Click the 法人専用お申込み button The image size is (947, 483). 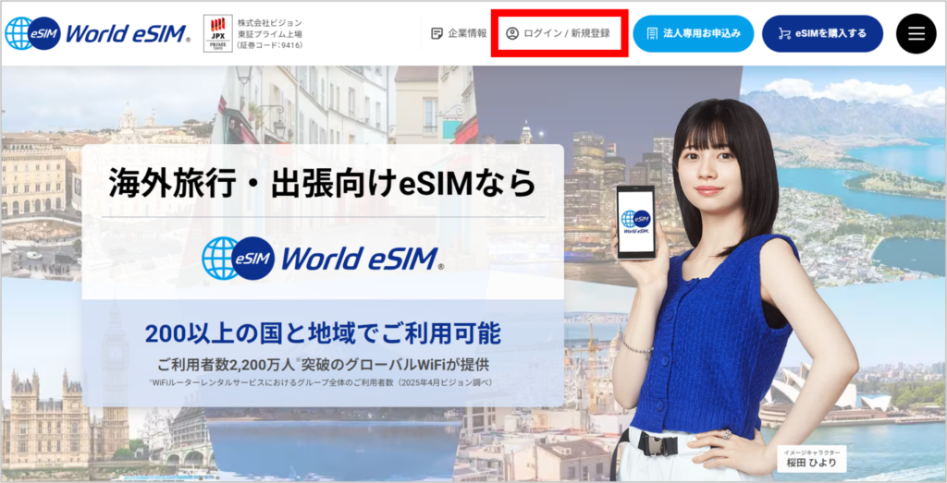693,34
